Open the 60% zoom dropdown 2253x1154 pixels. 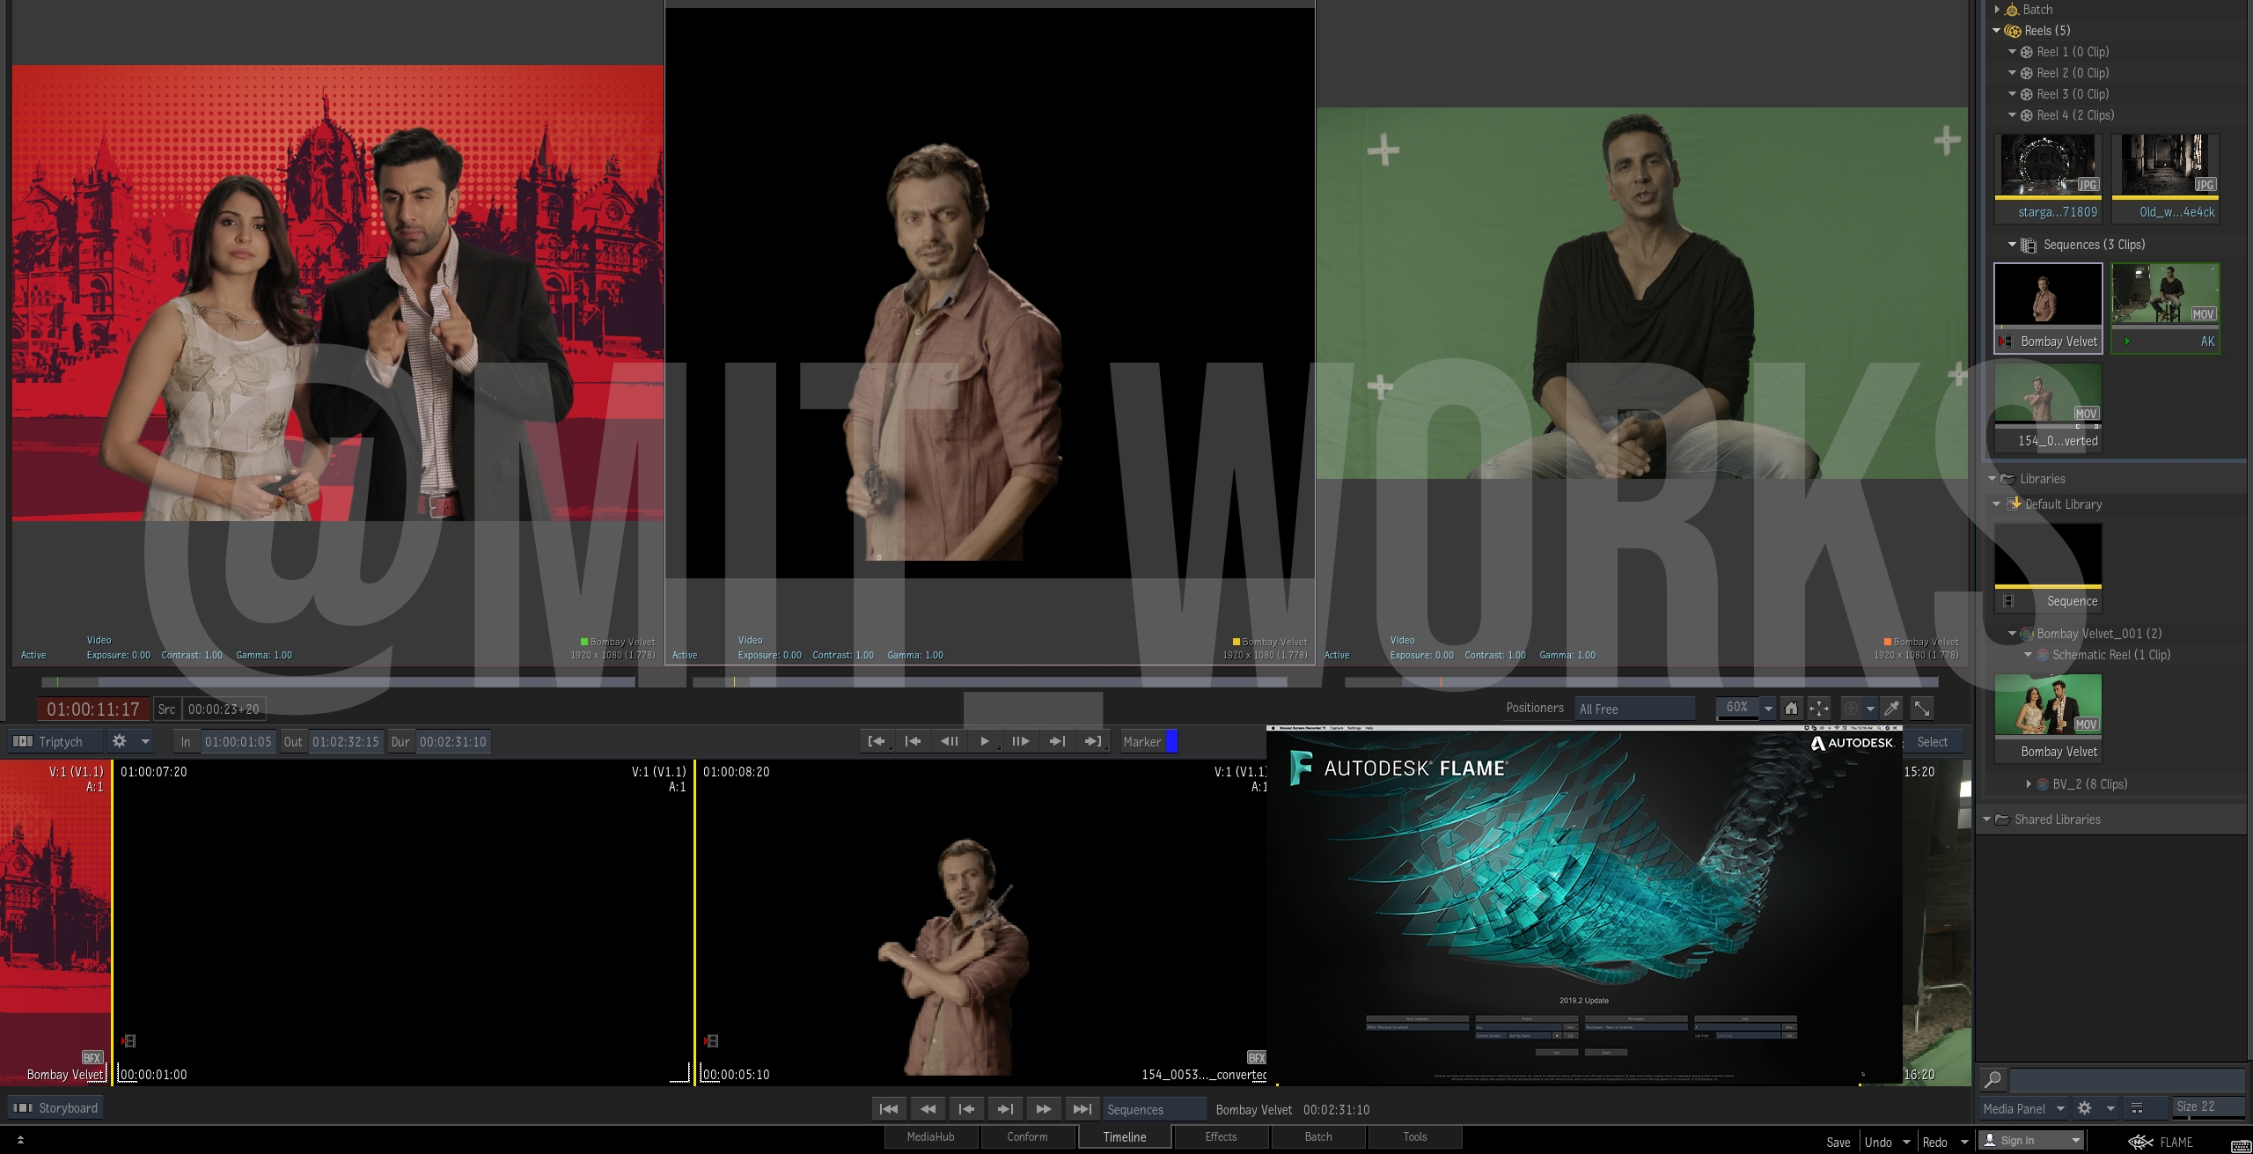coord(1768,709)
